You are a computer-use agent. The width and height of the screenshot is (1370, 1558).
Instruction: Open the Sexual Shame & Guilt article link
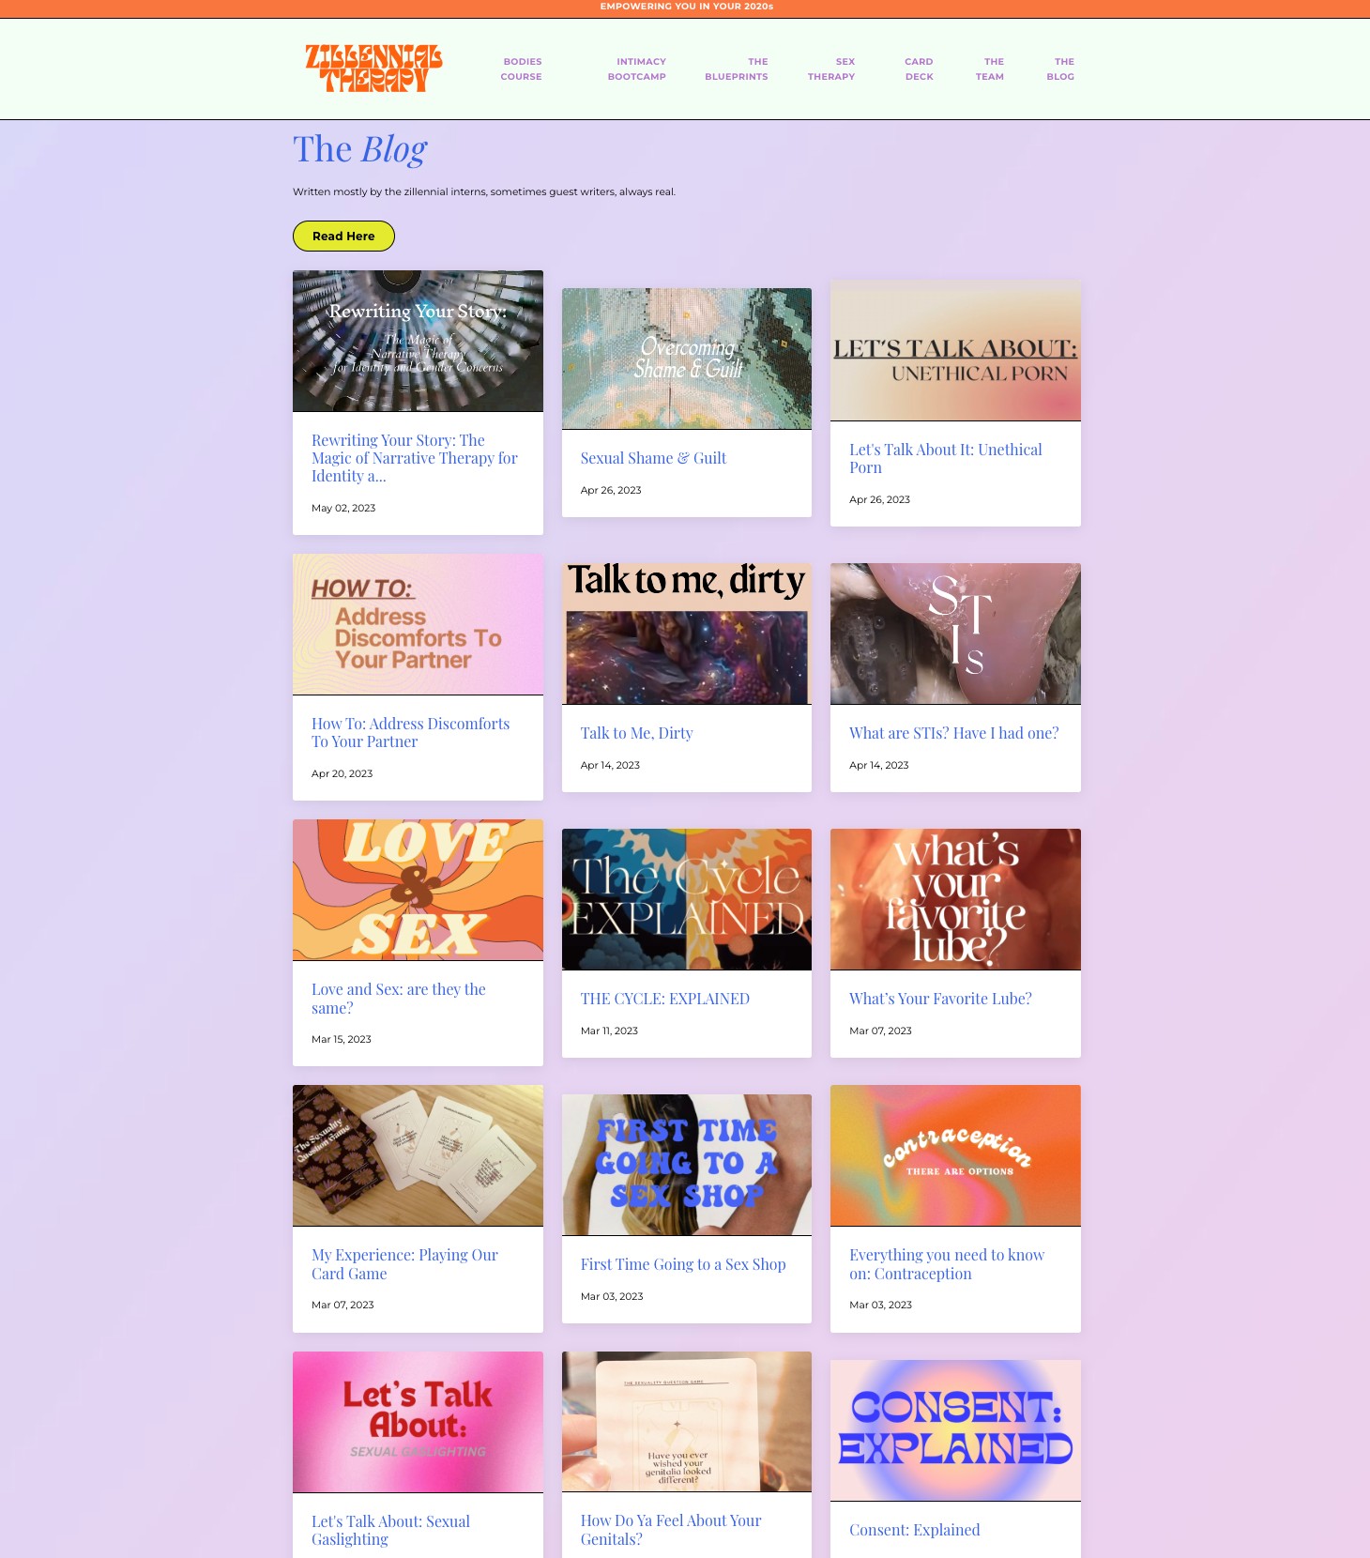click(x=653, y=458)
